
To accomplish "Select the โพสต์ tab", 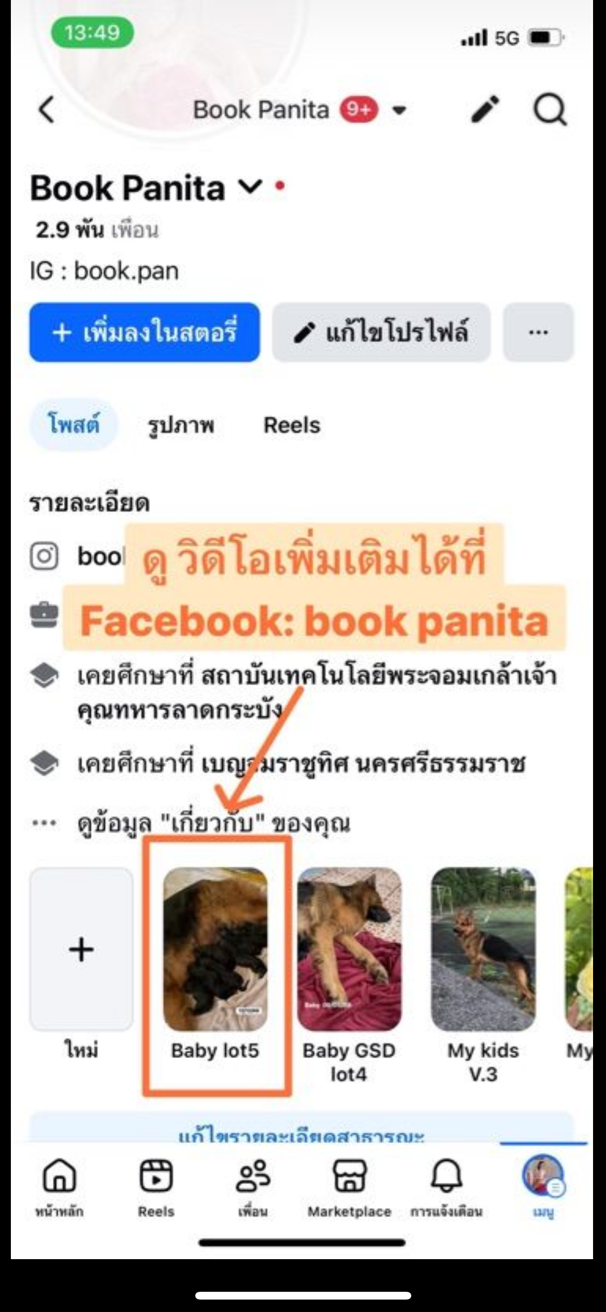I will [74, 425].
